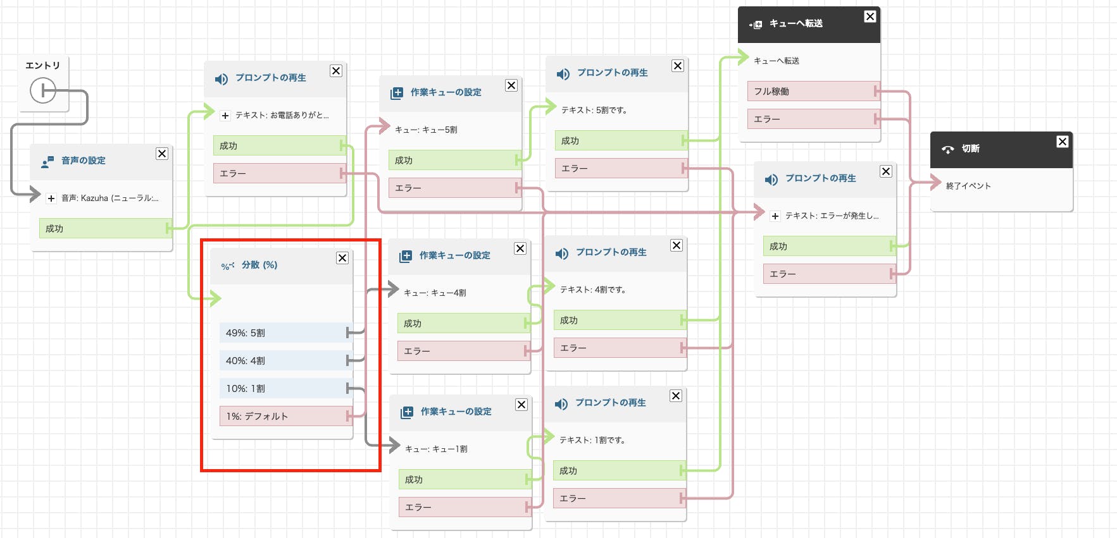The height and width of the screenshot is (538, 1117).
Task: Click queue icon of the キュー1割 block
Action: 407,413
